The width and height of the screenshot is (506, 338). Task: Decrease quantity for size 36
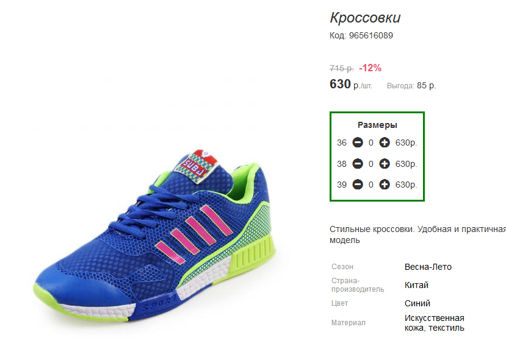tap(358, 143)
